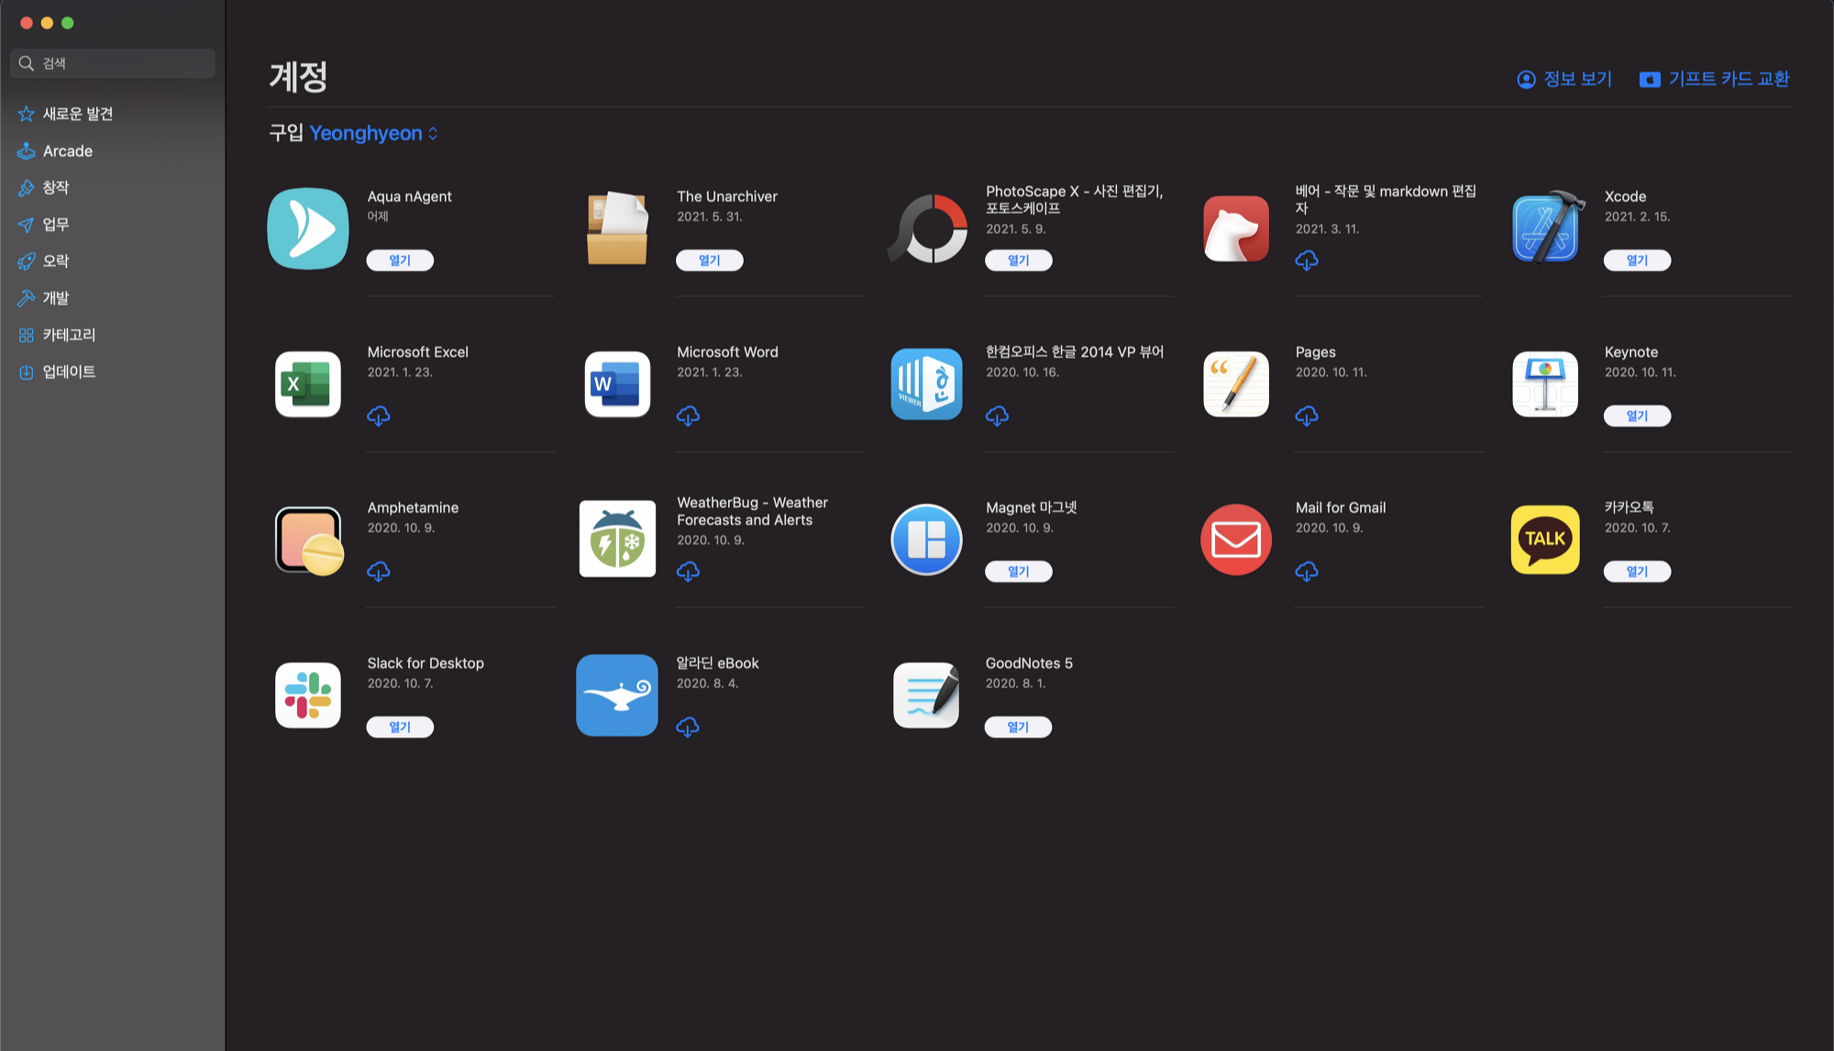
Task: Click 기프트 카드 교환 link
Action: click(1714, 80)
